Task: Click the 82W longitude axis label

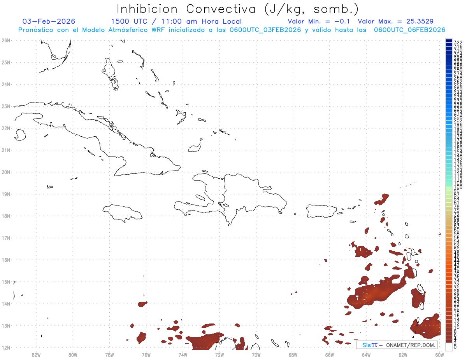Action: [36, 354]
